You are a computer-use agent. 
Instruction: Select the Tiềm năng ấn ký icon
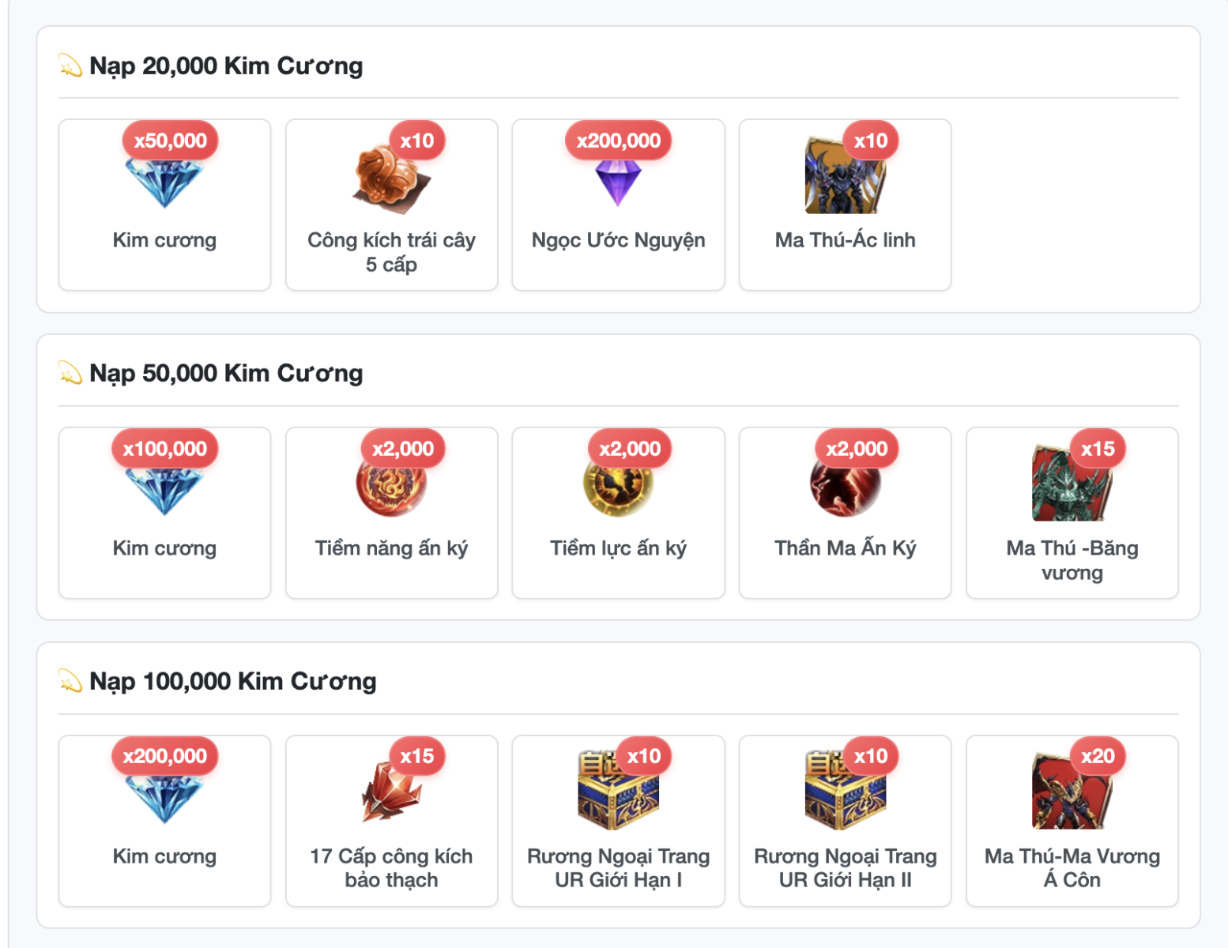tap(391, 483)
